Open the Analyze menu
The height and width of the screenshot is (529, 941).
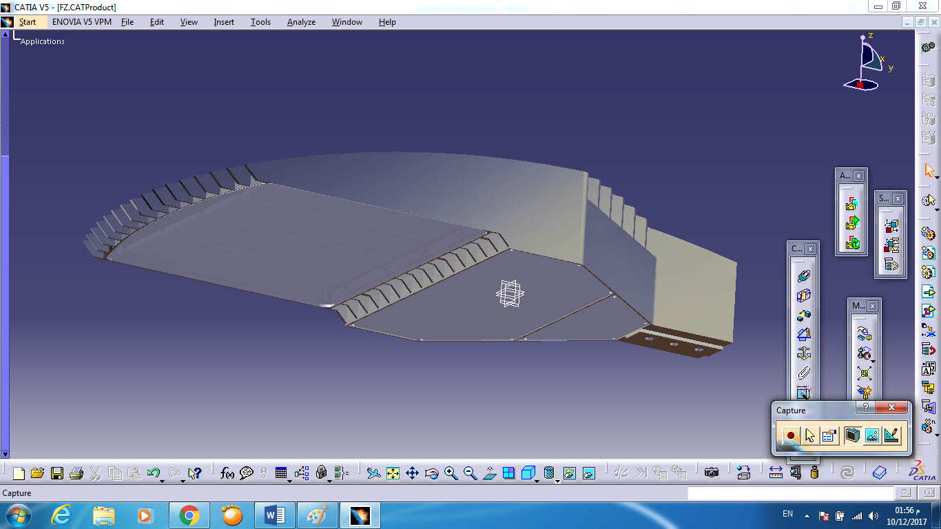point(301,22)
